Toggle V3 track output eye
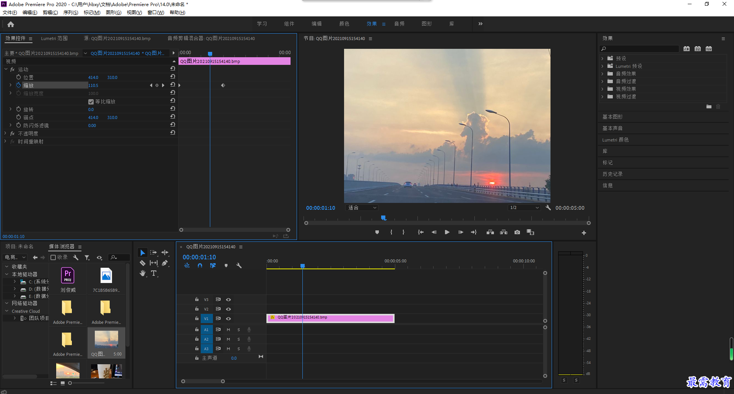This screenshot has width=734, height=394. tap(228, 300)
